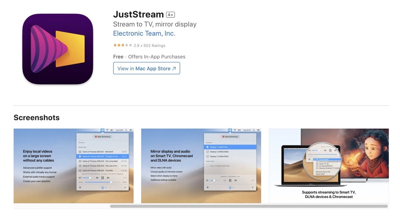The height and width of the screenshot is (217, 400).
Task: Click the circle beside 'Use + to add media files'
Action: click(207, 166)
